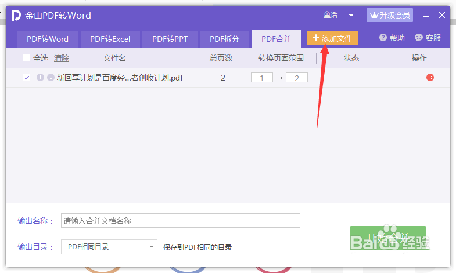Switch to the PDF转Excel tab

pyautogui.click(x=110, y=39)
